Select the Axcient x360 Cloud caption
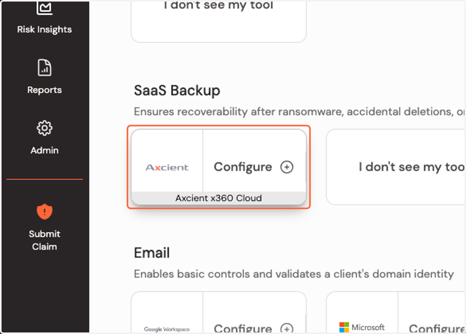Viewport: 466px width, 334px height. click(219, 198)
